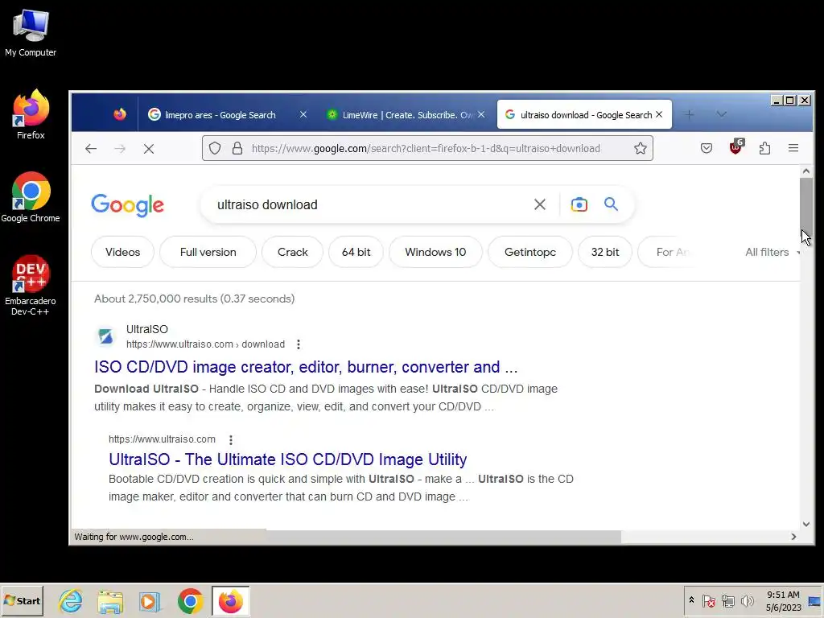Open the file explorer folder in the taskbar
This screenshot has width=824, height=618.
click(x=110, y=601)
